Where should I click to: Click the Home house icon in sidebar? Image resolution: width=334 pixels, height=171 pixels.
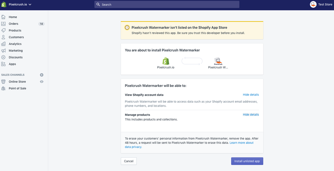tap(4, 17)
